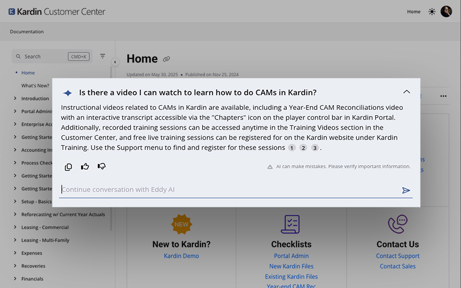Click the Contact Support link
461x288 pixels.
398,255
